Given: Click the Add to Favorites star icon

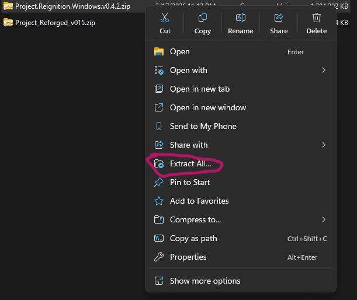Looking at the screenshot, I should tap(159, 201).
